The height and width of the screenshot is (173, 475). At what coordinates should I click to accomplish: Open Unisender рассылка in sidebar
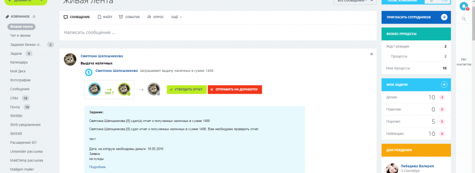pos(26,151)
